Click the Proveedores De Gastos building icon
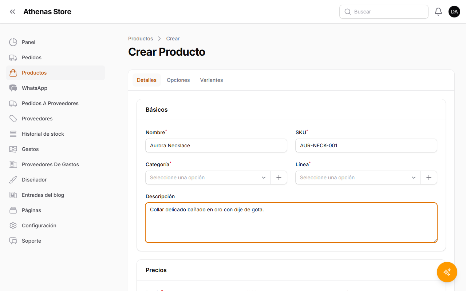The image size is (466, 291). click(13, 164)
